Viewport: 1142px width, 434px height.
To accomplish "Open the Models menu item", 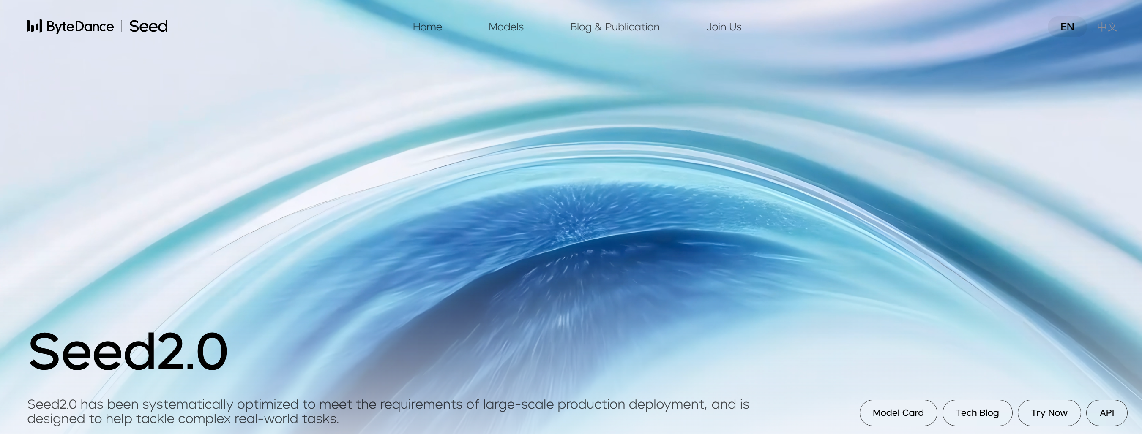I will pos(506,27).
